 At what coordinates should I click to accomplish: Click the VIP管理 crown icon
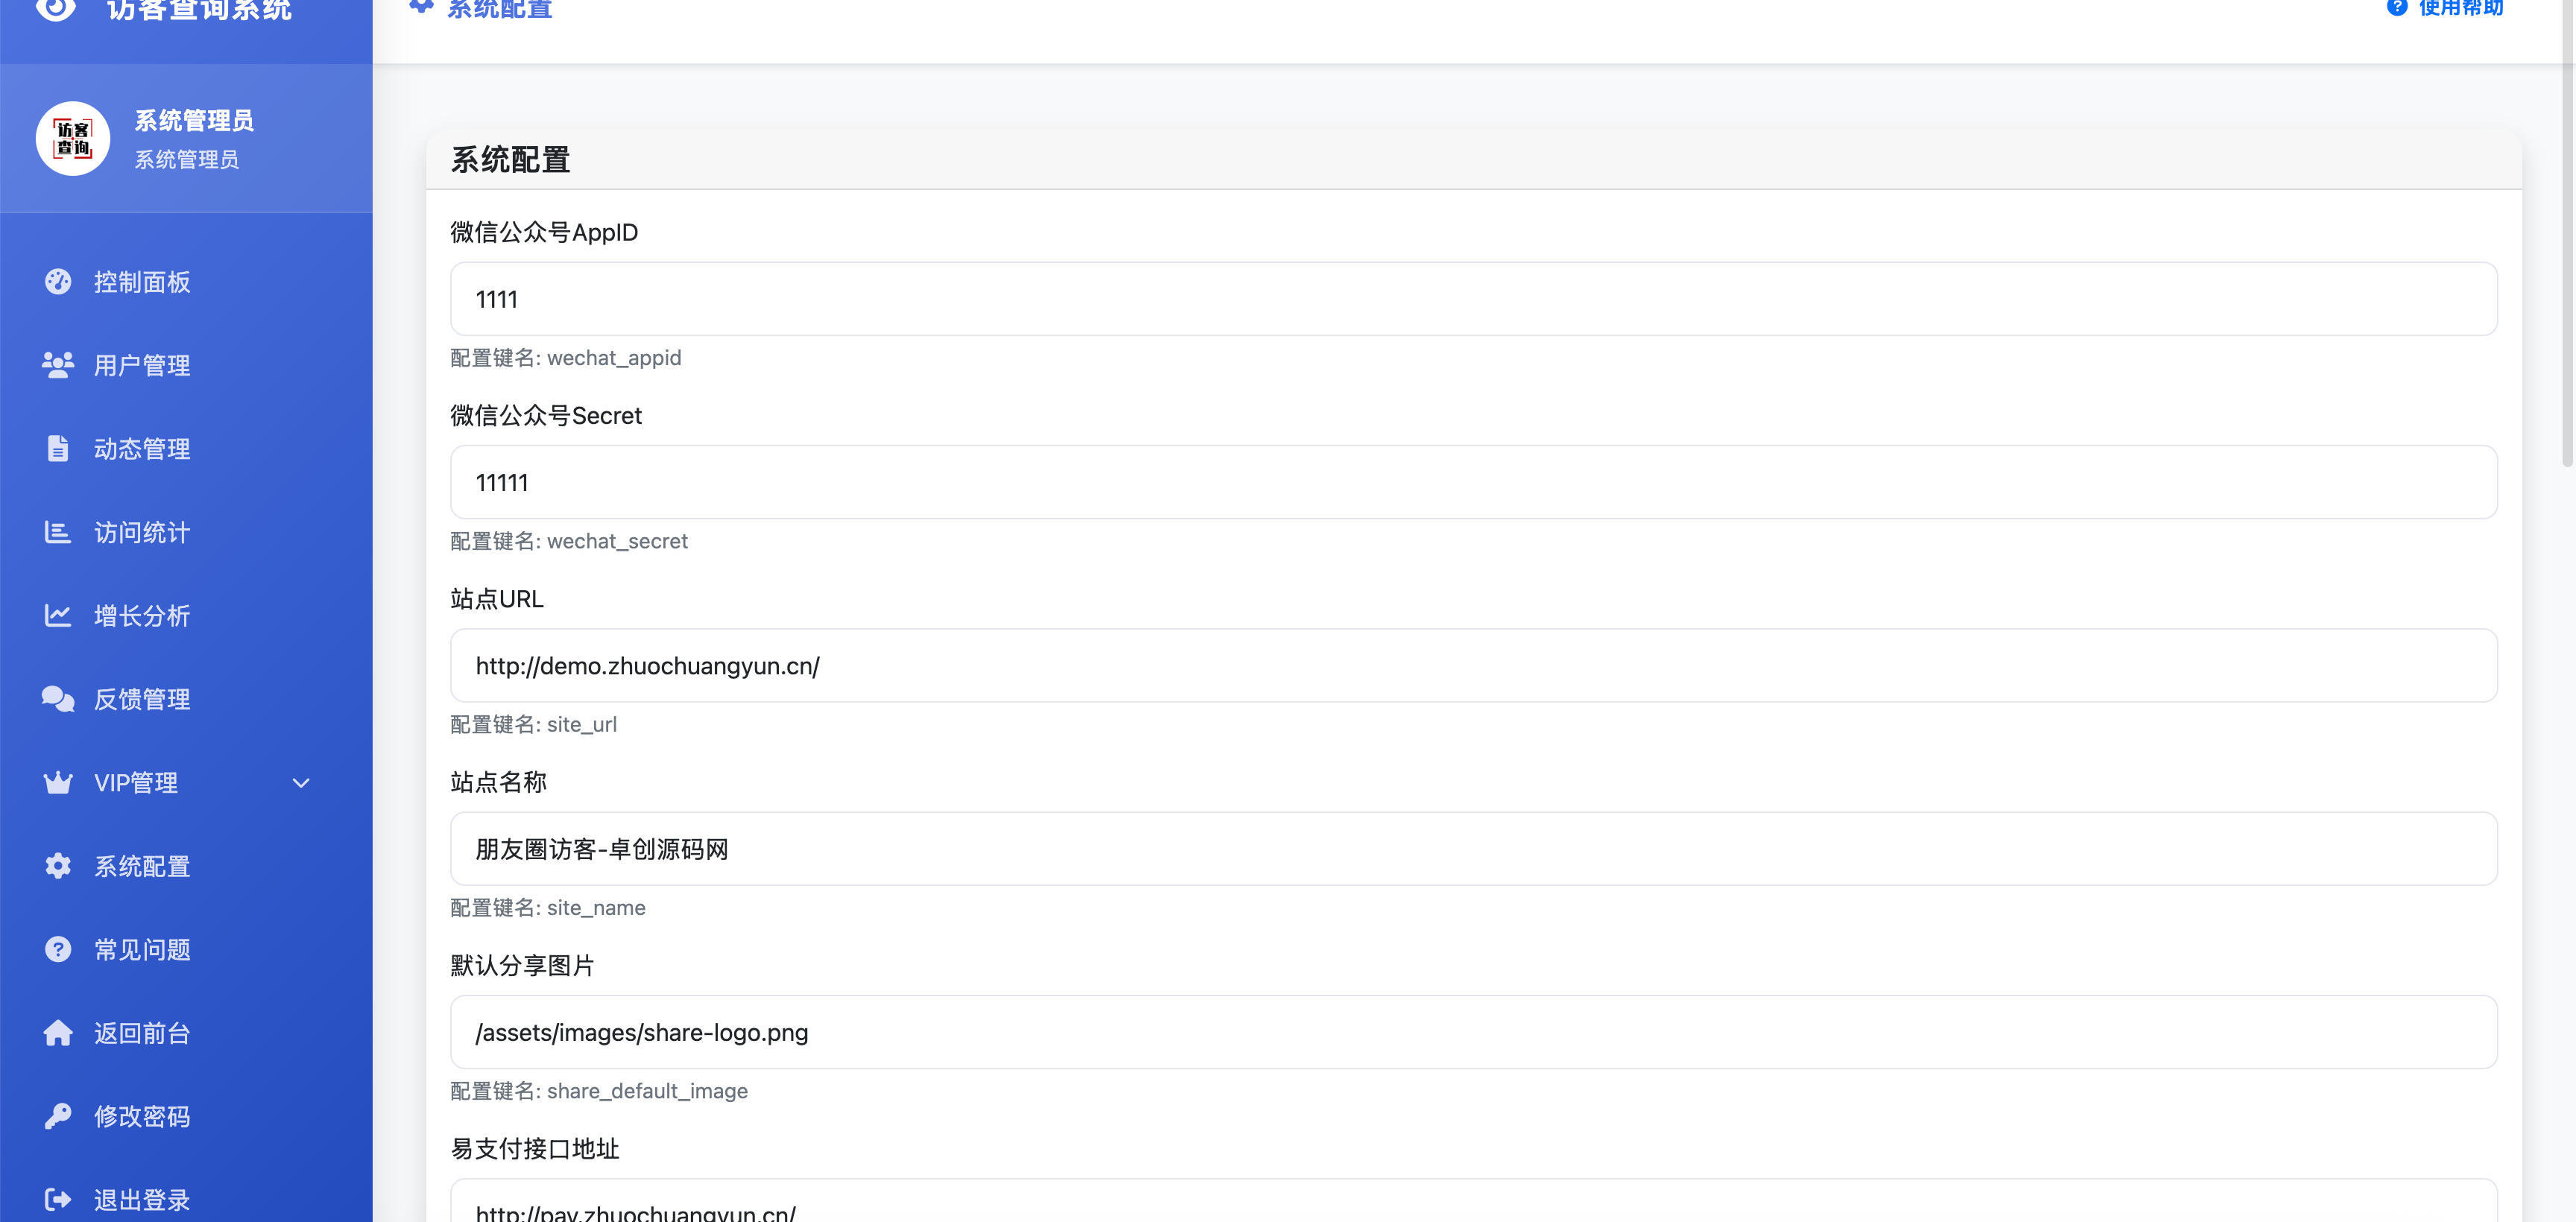coord(58,782)
